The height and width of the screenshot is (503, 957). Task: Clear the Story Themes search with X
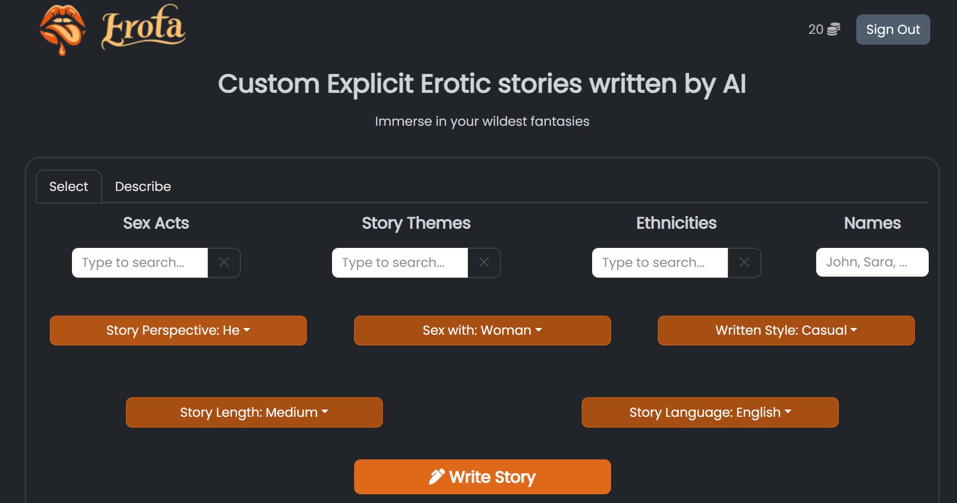484,262
